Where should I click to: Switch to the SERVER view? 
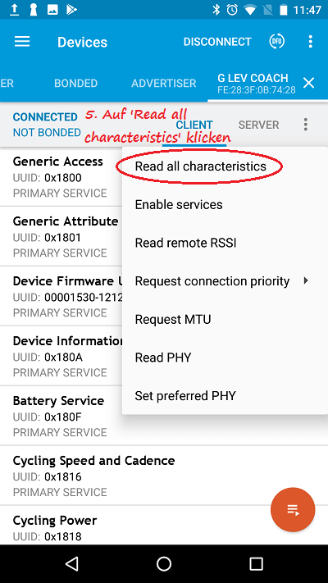click(259, 125)
